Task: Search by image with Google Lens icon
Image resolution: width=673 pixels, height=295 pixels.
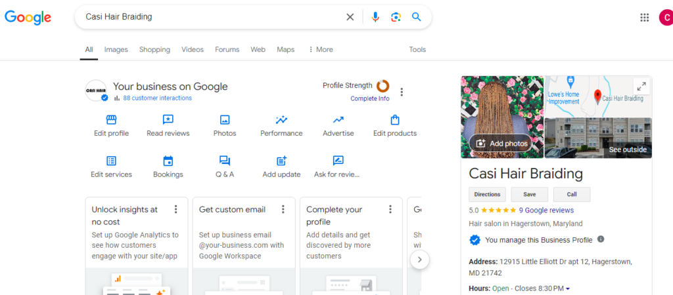Action: click(396, 17)
